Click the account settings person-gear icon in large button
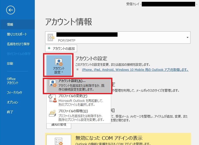The height and width of the screenshot is (145, 199). click(59, 62)
